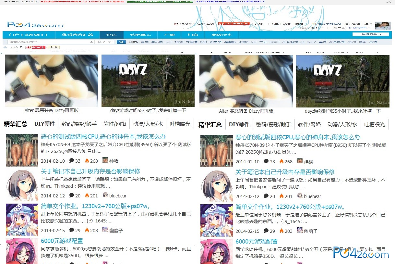Click the comment bubble icon beside 29, right column

coord(266,231)
